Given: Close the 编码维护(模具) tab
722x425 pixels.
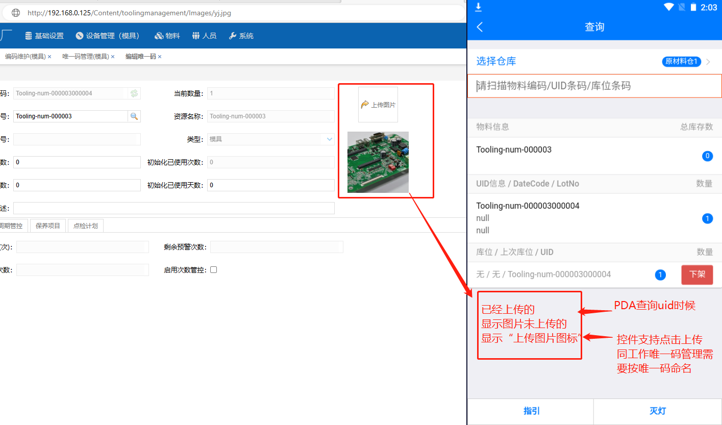Looking at the screenshot, I should tap(49, 57).
